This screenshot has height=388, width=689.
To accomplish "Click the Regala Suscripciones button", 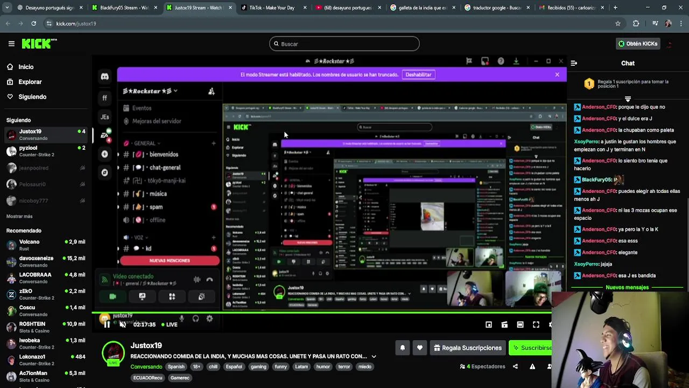I will click(x=467, y=348).
